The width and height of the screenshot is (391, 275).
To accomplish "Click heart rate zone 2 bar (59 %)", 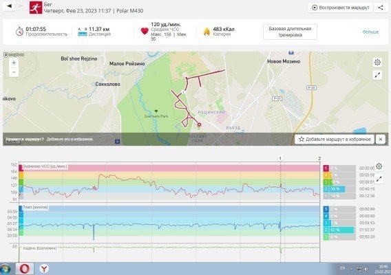I will [x=339, y=189].
